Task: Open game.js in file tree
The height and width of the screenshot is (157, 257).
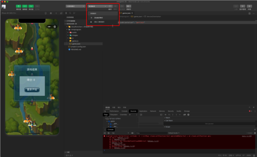Action: pos(75,41)
